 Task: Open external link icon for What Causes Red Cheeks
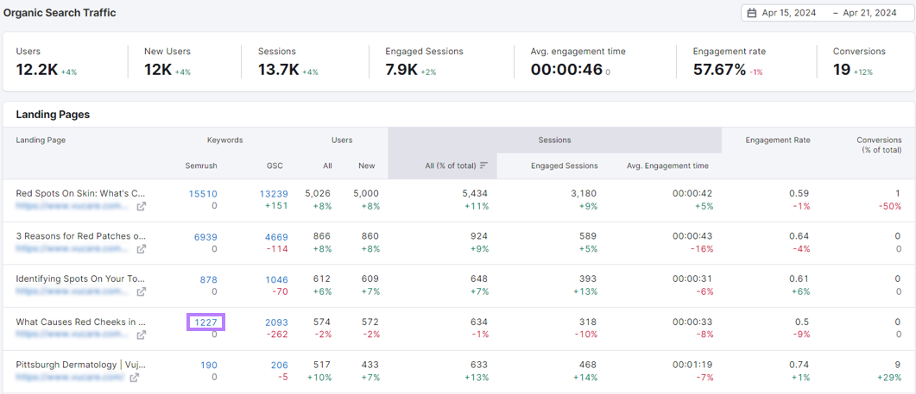[x=142, y=335]
